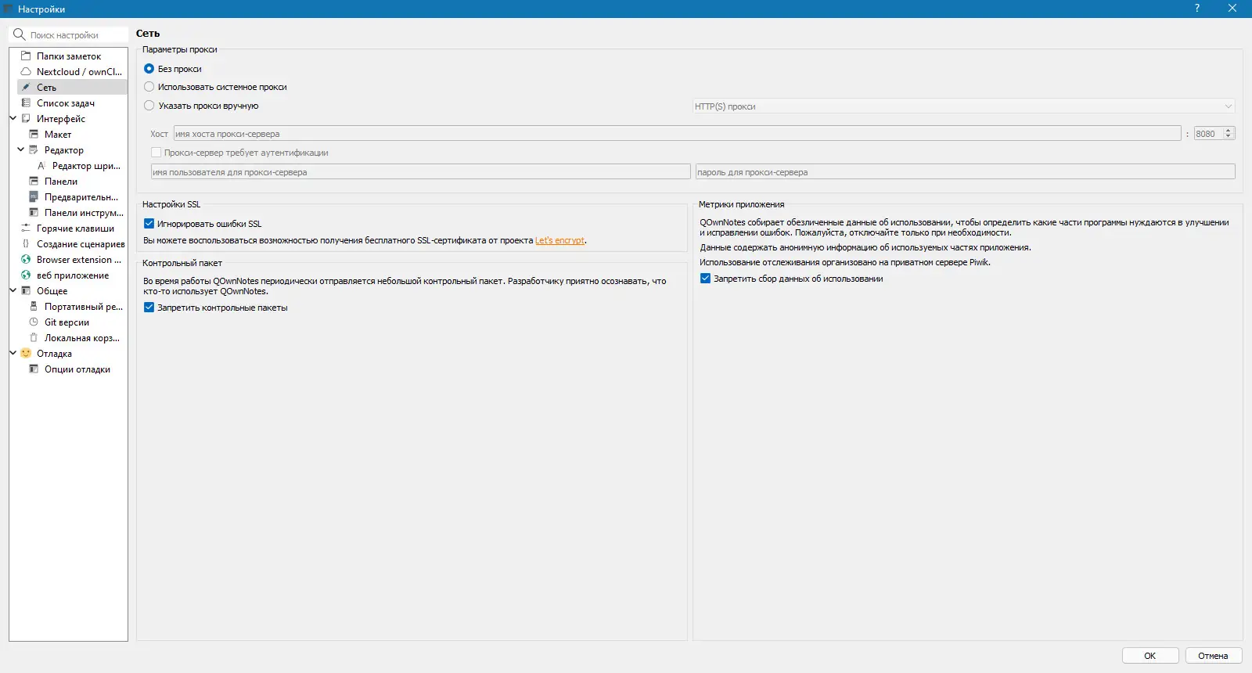Click the network icon beside Сеть
Screen dimensions: 1252x673
[26, 88]
